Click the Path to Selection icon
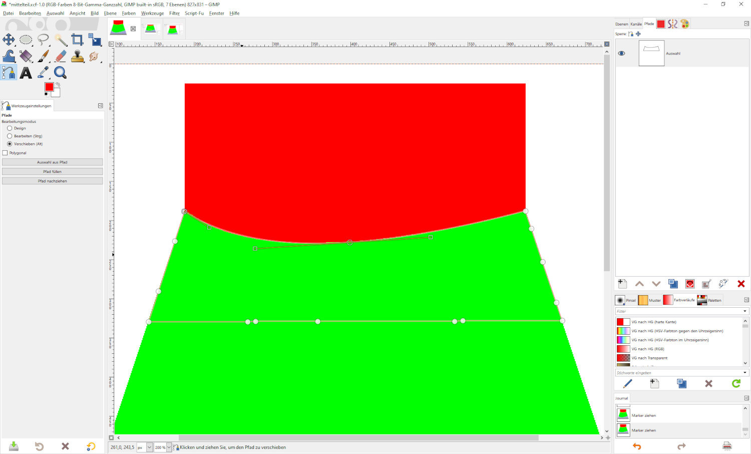Screen dimensions: 751x454 690,284
